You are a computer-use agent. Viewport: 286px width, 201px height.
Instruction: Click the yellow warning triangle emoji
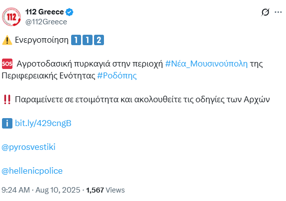tap(7, 40)
